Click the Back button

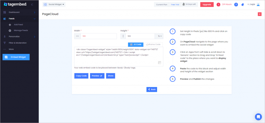pyautogui.click(x=152, y=89)
